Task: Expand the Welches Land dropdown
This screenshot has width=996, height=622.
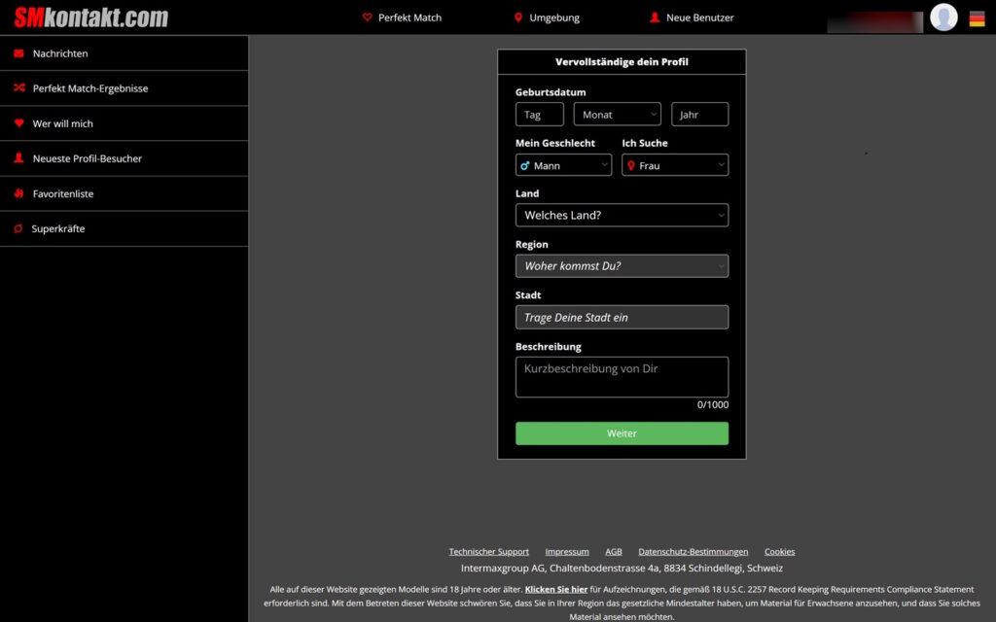Action: tap(622, 215)
